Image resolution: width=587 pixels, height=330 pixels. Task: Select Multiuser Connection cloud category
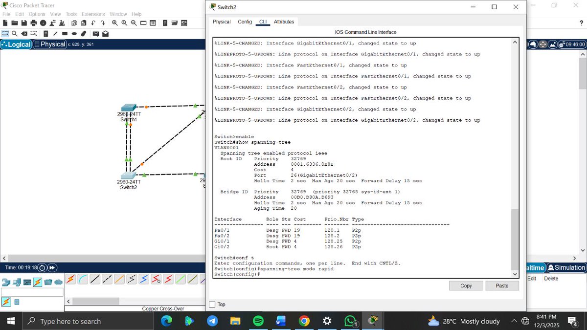tap(58, 282)
